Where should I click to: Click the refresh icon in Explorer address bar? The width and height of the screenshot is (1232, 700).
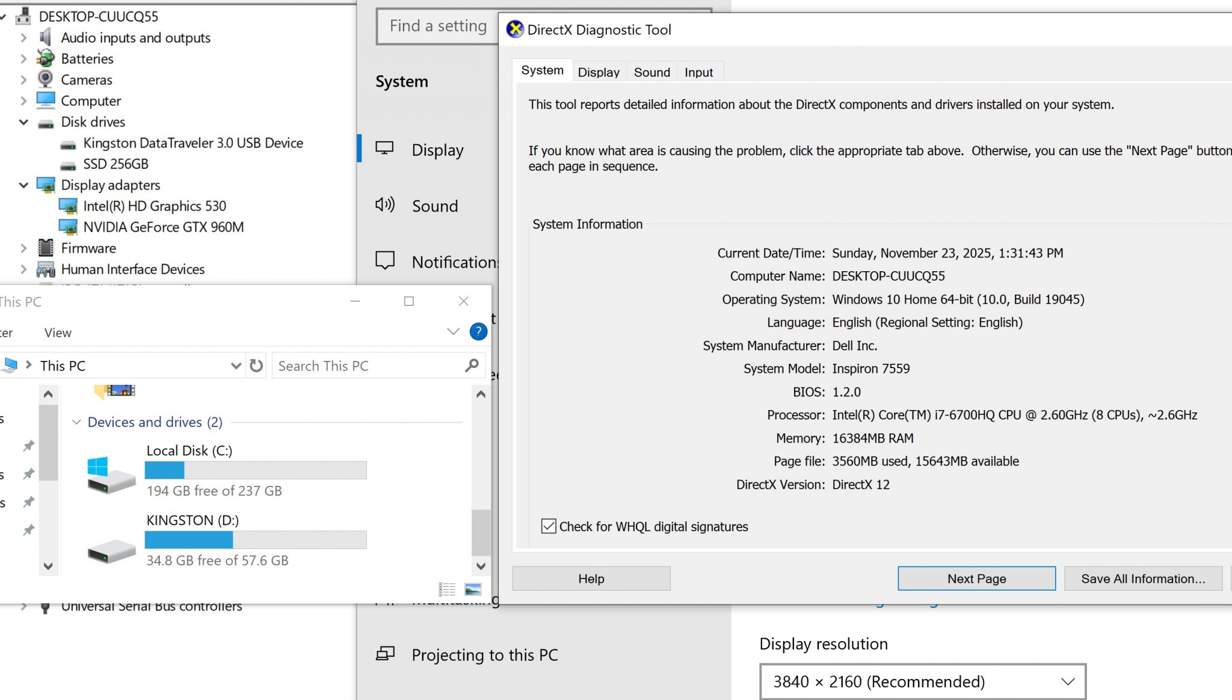tap(256, 366)
